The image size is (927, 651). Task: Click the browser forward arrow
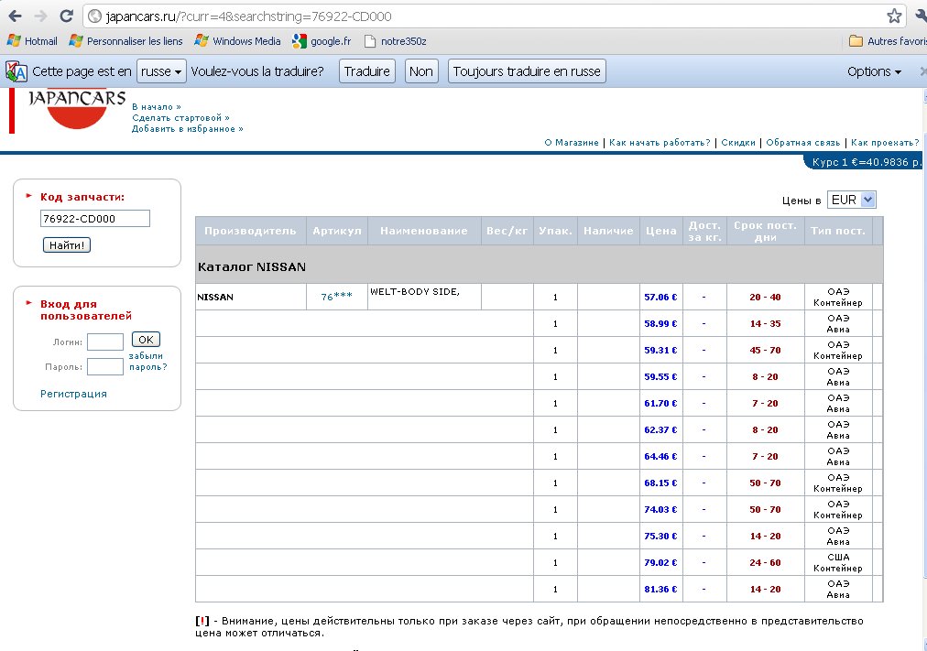40,16
